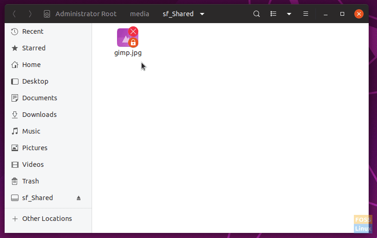Eject the sf_Shared drive
The width and height of the screenshot is (377, 238).
tap(79, 198)
